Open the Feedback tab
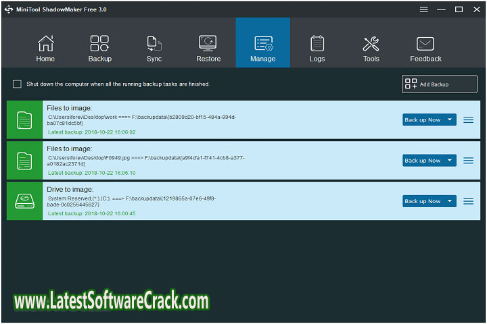Screen dimensions: 487x324 point(425,49)
